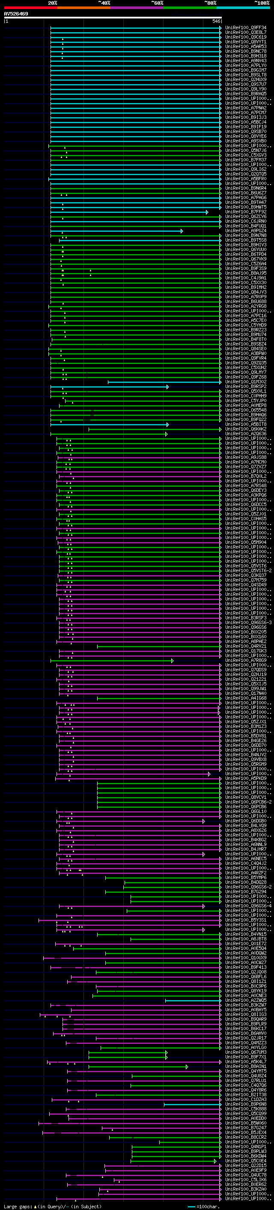The height and width of the screenshot is (1210, 274).
Task: Click the UniRef100_C6JRN0 label
Action: [246, 221]
